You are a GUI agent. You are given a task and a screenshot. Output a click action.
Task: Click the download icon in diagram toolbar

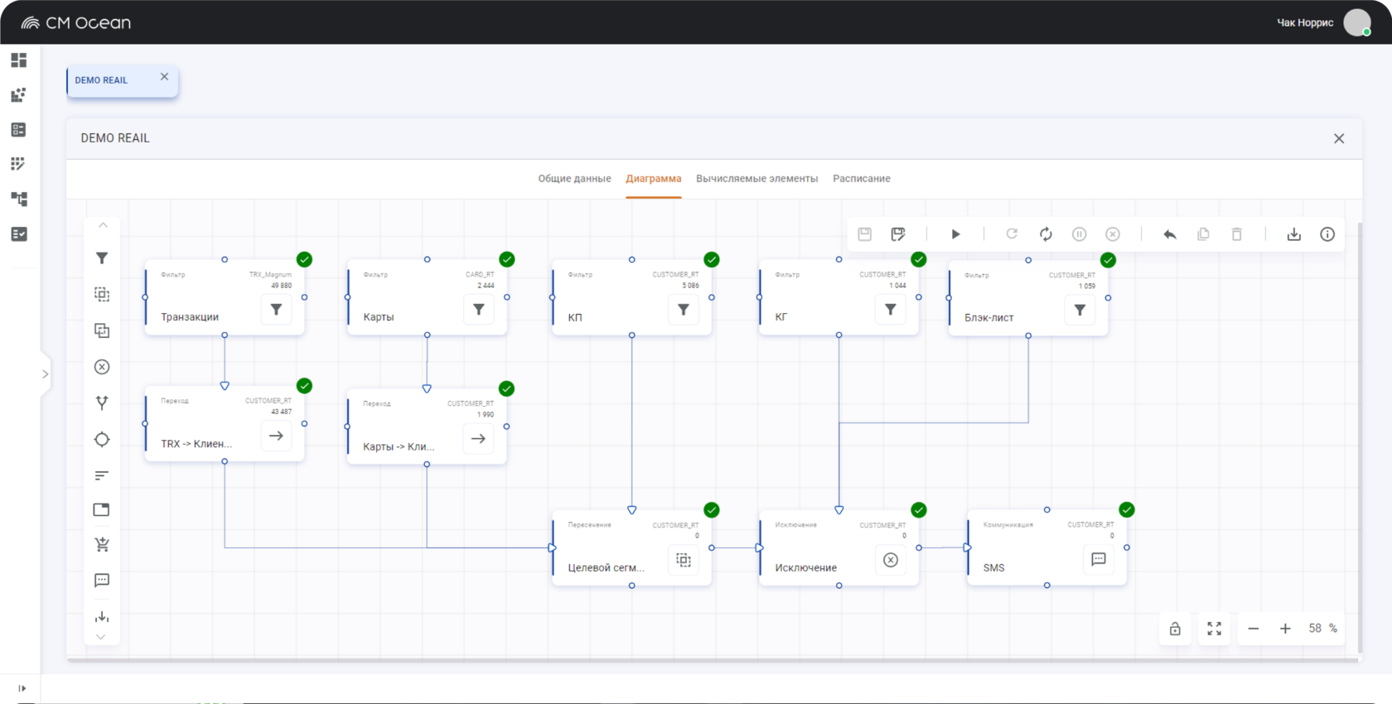pyautogui.click(x=1293, y=234)
